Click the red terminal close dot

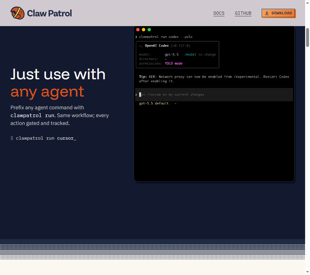point(138,30)
